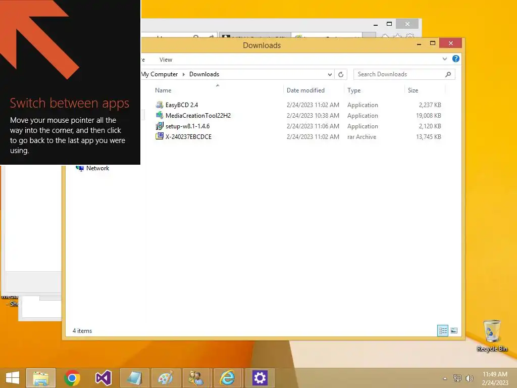Select the X-240237EBCDCE rar archive icon
Viewport: 517px width, 388px height.
tap(160, 136)
